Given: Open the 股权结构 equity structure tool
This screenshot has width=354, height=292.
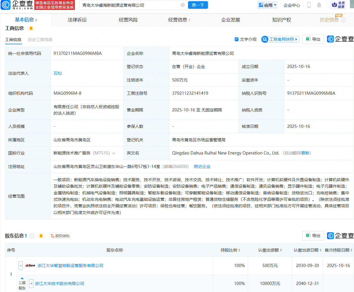Looking at the screenshot, I should [x=60, y=235].
